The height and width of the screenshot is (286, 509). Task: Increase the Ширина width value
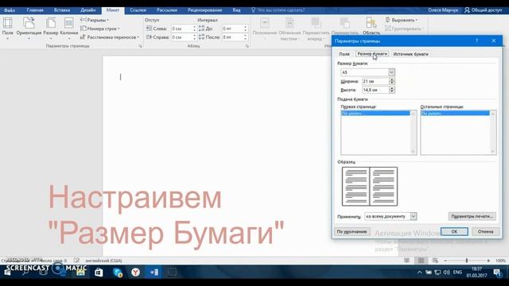[x=392, y=79]
